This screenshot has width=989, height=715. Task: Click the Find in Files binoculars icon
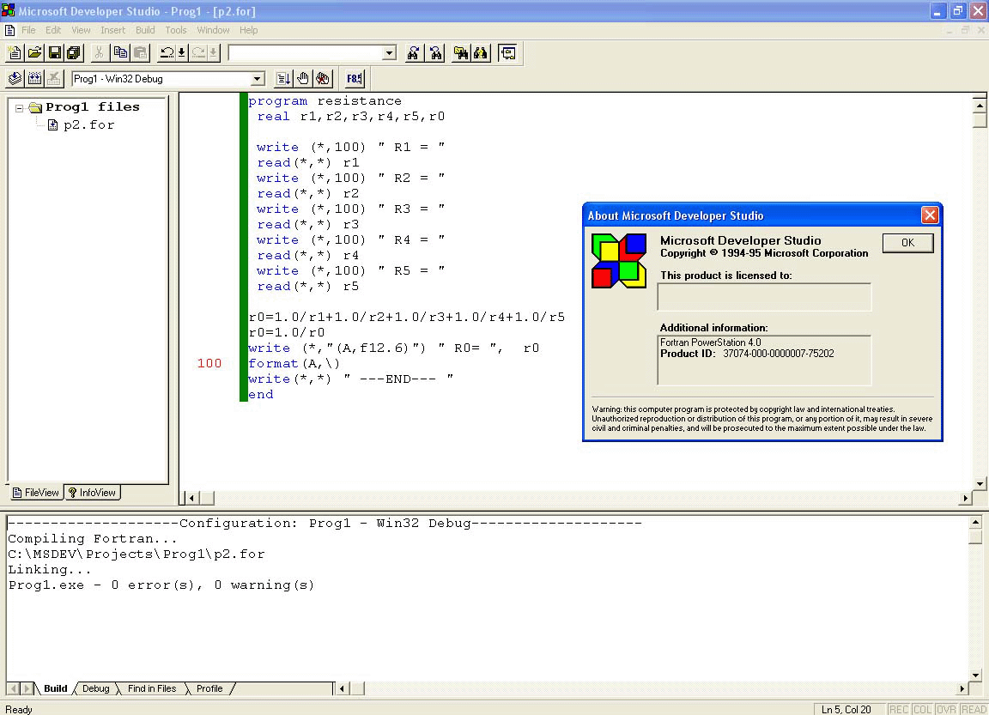tap(461, 53)
